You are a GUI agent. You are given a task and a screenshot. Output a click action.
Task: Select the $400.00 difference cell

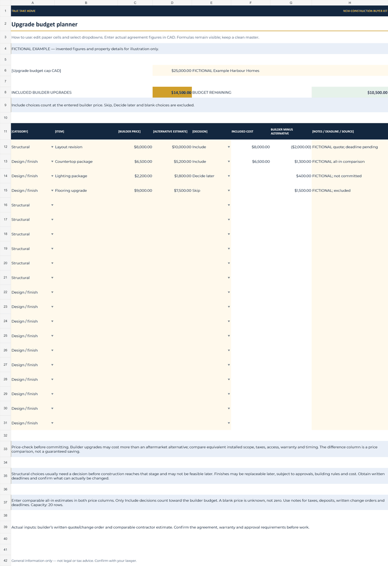point(291,176)
